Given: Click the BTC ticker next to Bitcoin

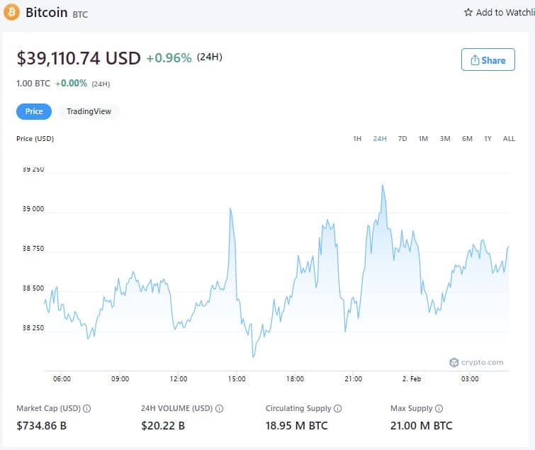Looking at the screenshot, I should point(80,14).
